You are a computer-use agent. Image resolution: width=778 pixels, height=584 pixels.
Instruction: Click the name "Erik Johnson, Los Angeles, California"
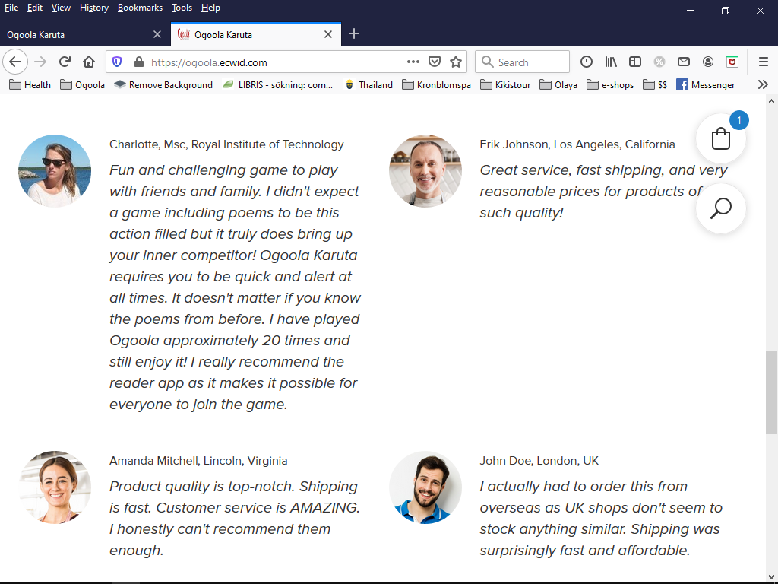pos(577,144)
